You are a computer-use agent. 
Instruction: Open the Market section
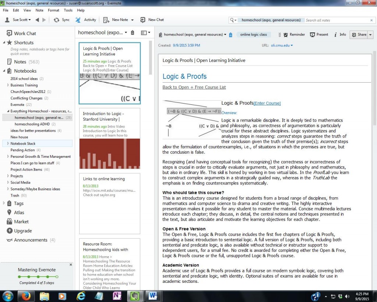pyautogui.click(x=18, y=222)
